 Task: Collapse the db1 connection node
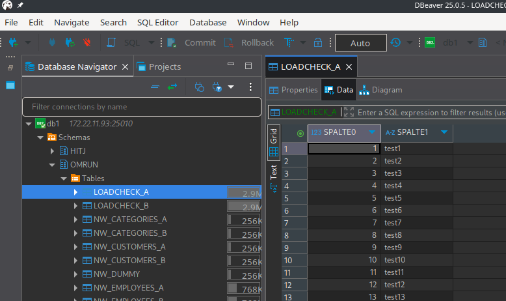[x=29, y=124]
